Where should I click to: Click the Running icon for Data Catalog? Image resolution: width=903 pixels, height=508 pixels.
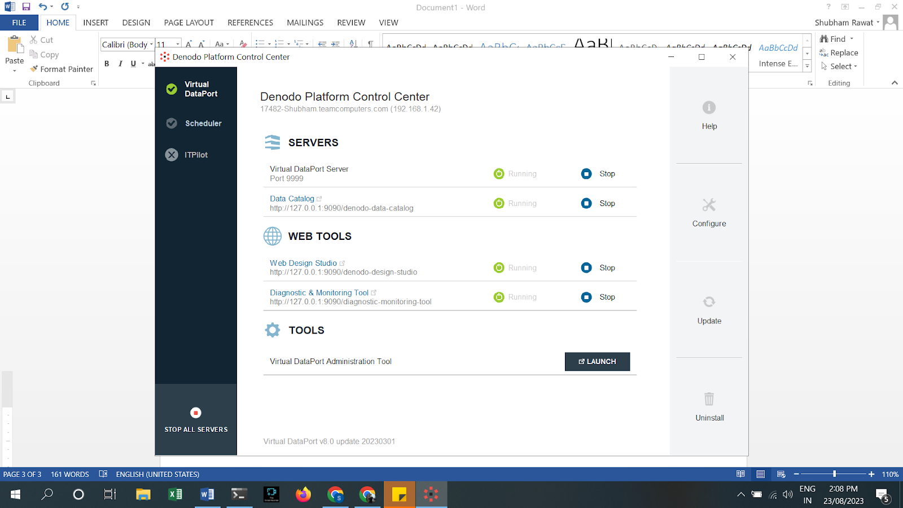point(499,203)
